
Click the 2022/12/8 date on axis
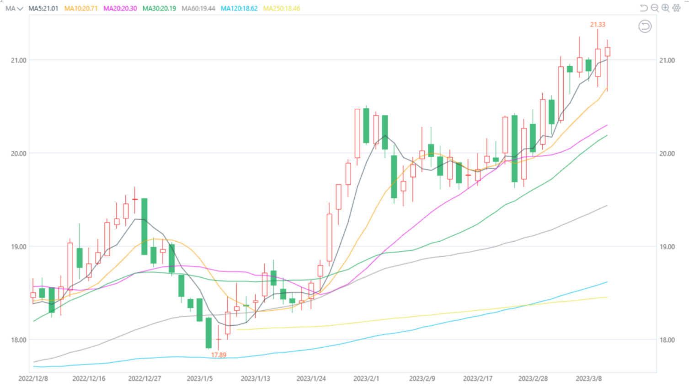click(33, 378)
